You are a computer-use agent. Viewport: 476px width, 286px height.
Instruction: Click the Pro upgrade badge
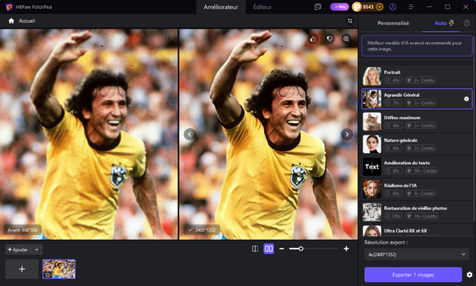pos(340,7)
